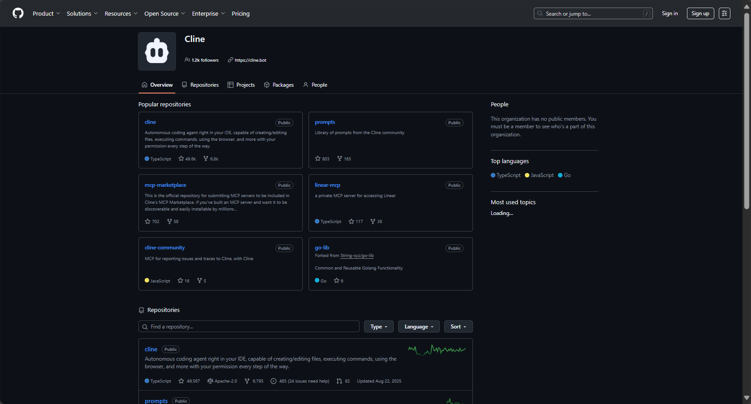Expand the Solutions menu
Viewport: 751px width, 404px height.
click(x=82, y=13)
